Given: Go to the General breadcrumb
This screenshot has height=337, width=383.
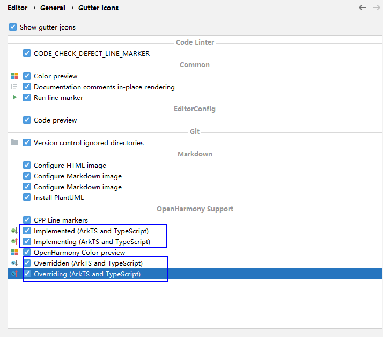Looking at the screenshot, I should pos(53,8).
